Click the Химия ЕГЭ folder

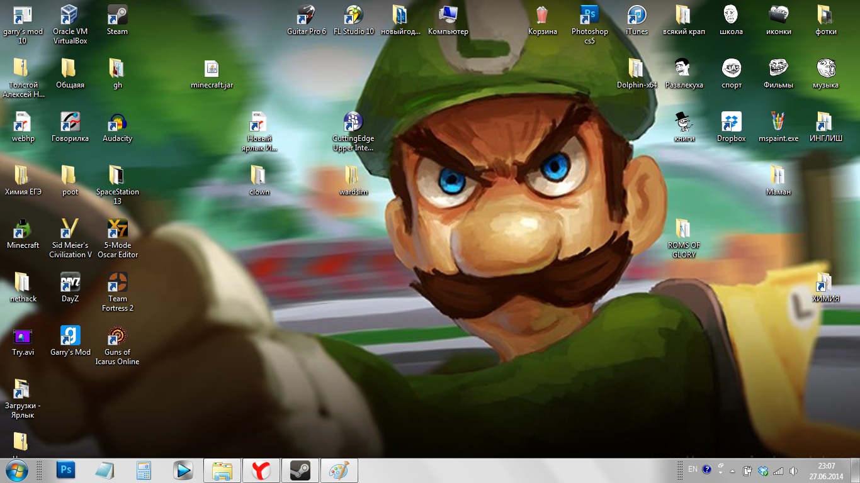click(23, 180)
